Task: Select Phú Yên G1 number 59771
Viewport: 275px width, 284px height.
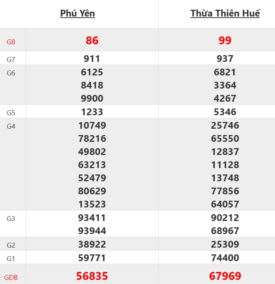Action: point(92,258)
